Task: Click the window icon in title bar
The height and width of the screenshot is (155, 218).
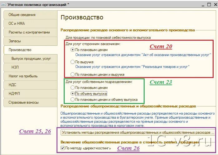Action: (x=4, y=5)
